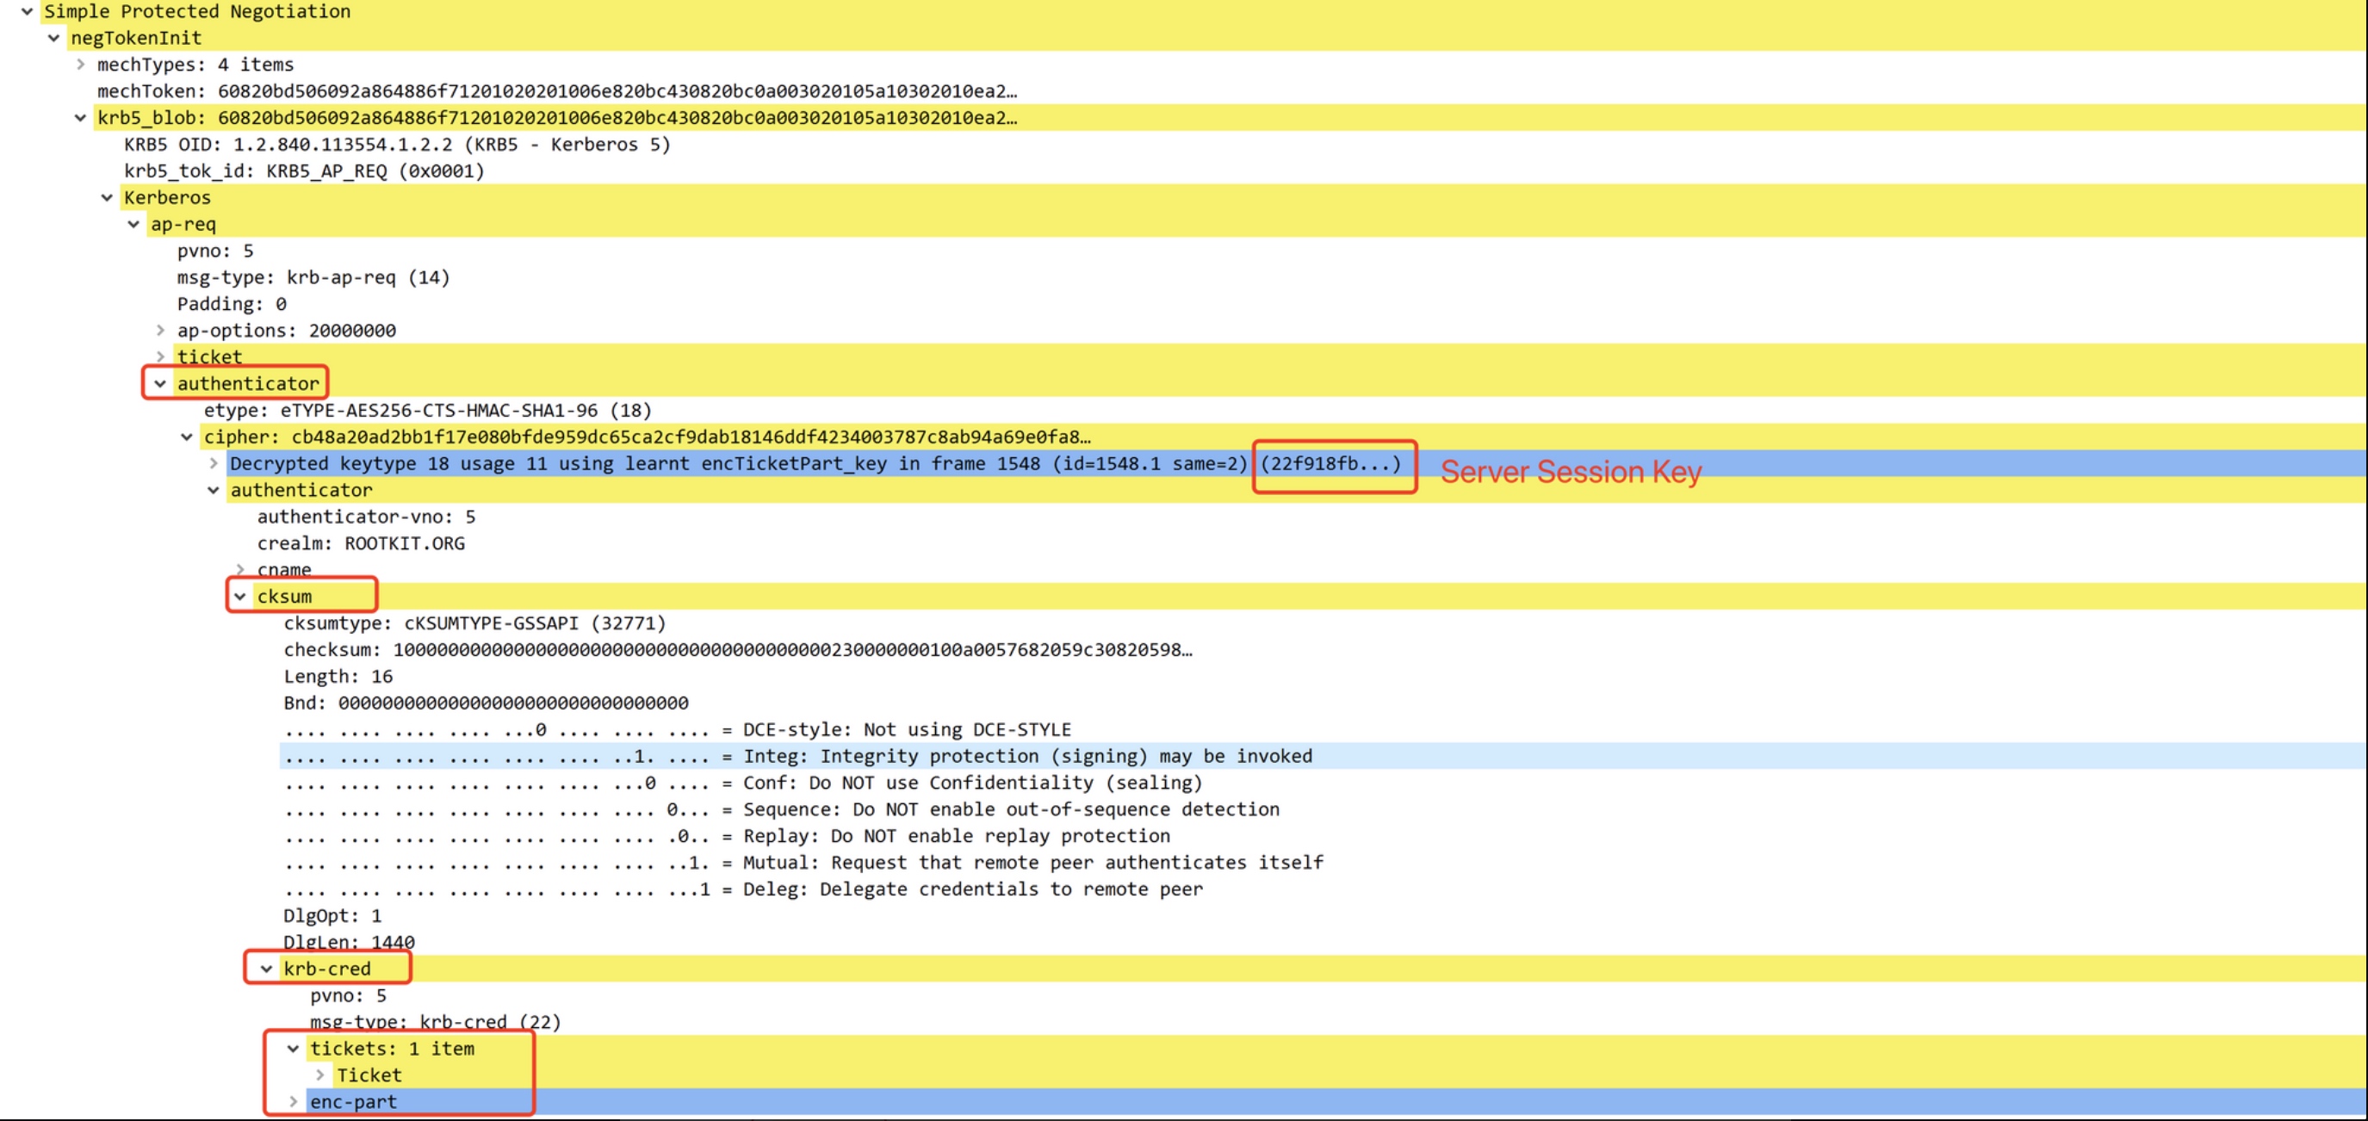This screenshot has width=2368, height=1121.
Task: Expand the mechTypes: 4 items row
Action: coord(81,65)
